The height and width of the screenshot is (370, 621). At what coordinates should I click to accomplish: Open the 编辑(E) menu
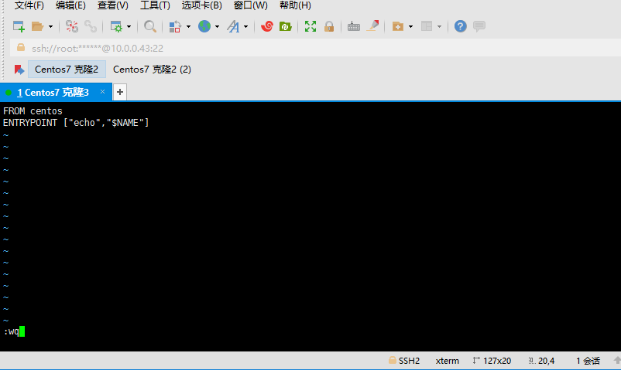70,5
